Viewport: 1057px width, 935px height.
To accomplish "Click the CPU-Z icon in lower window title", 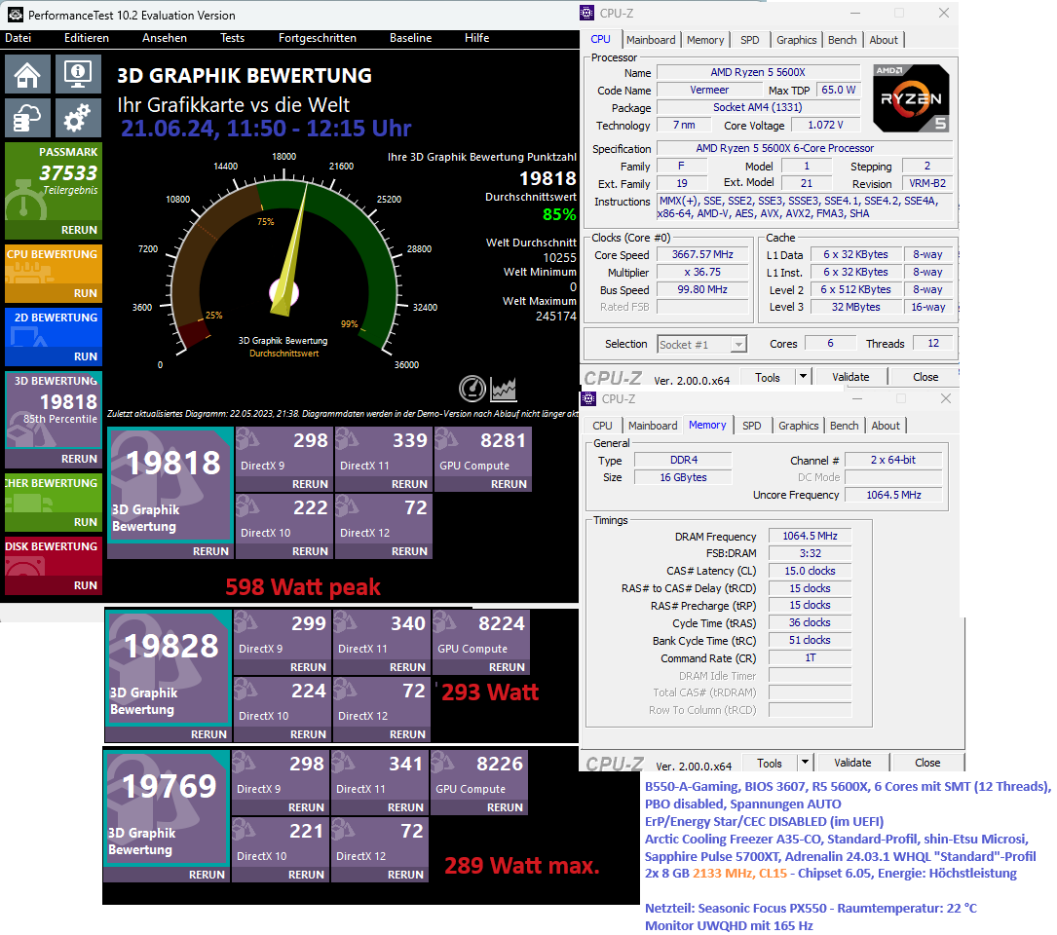I will [x=588, y=398].
